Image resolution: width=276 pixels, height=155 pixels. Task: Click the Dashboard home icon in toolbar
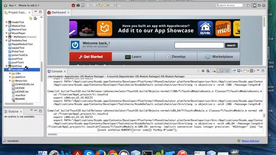pos(73,5)
